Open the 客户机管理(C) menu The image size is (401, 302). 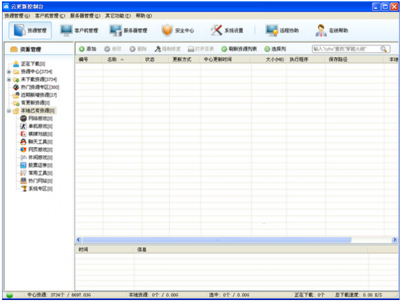click(50, 16)
